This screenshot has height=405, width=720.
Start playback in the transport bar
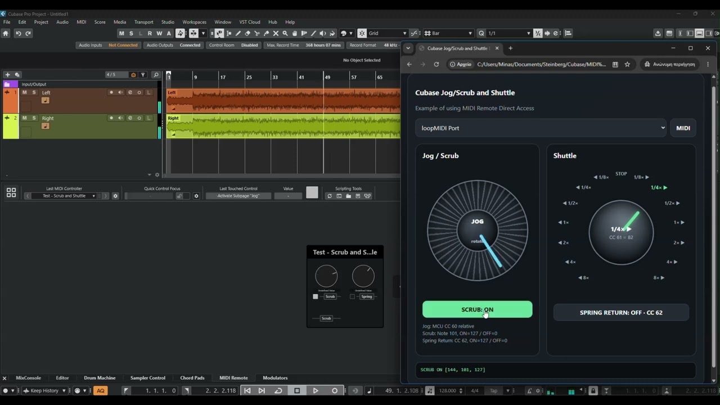point(316,390)
